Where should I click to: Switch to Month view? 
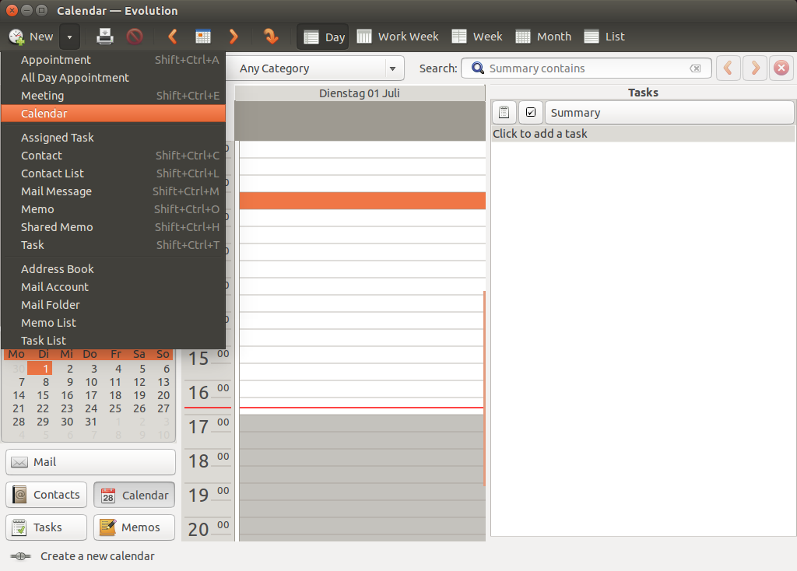(x=543, y=37)
